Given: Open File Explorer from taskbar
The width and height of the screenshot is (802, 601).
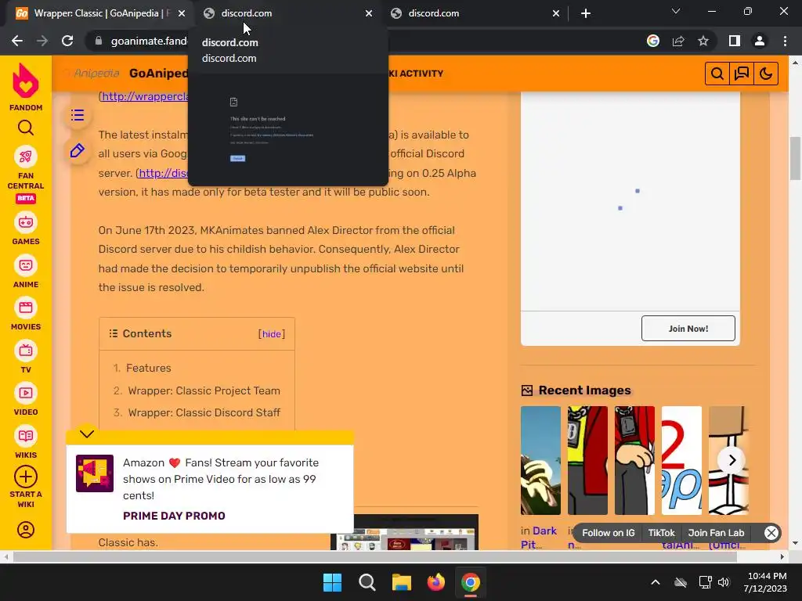Looking at the screenshot, I should (402, 582).
